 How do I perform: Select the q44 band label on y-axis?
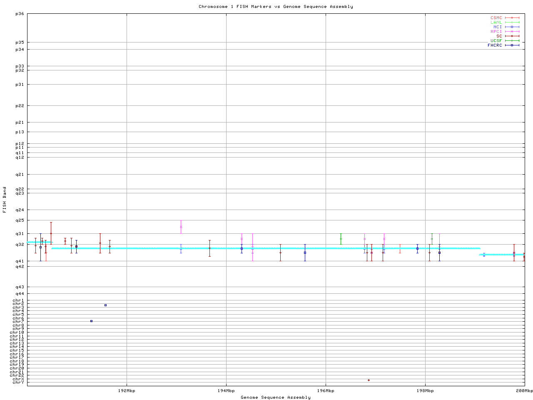click(20, 294)
